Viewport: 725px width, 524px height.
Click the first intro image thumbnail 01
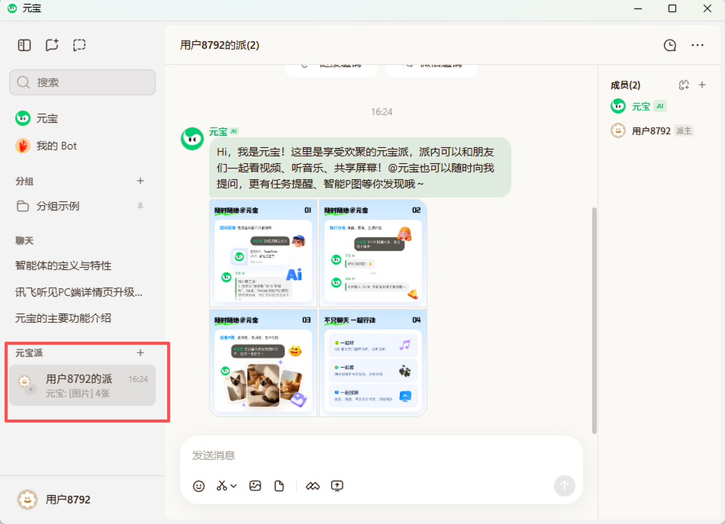tap(263, 254)
